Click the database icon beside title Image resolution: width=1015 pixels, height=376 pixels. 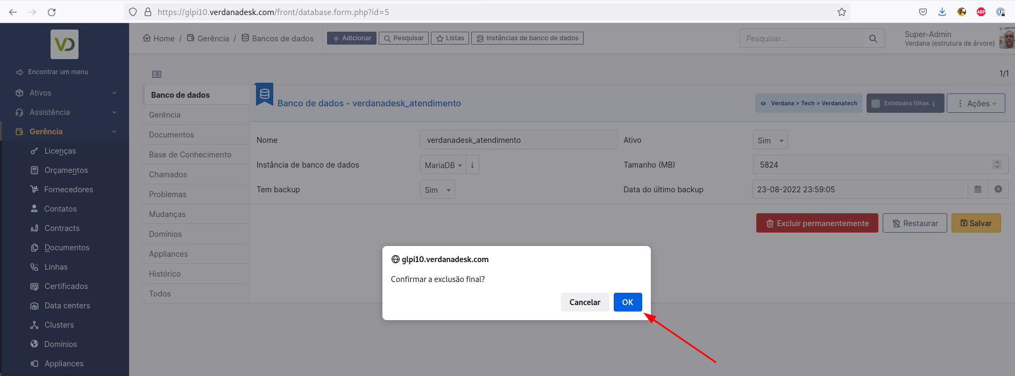pyautogui.click(x=264, y=95)
